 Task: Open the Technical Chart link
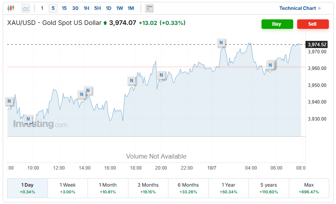[300, 8]
